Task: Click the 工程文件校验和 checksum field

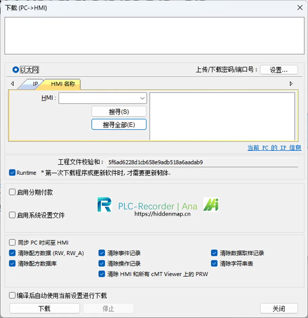Action: point(202,162)
